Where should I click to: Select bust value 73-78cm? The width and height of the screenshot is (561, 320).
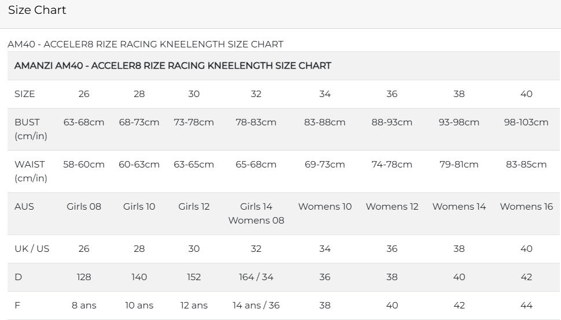coord(194,122)
